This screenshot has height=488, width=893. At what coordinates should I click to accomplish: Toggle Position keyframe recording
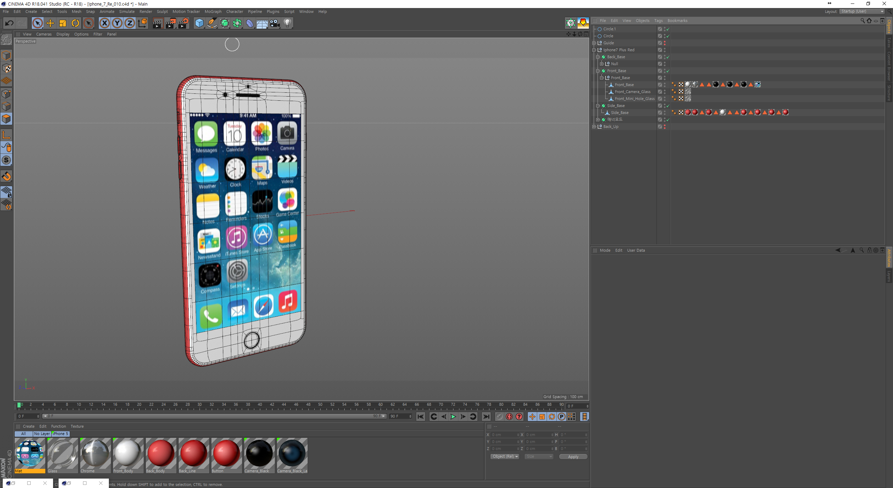[532, 417]
